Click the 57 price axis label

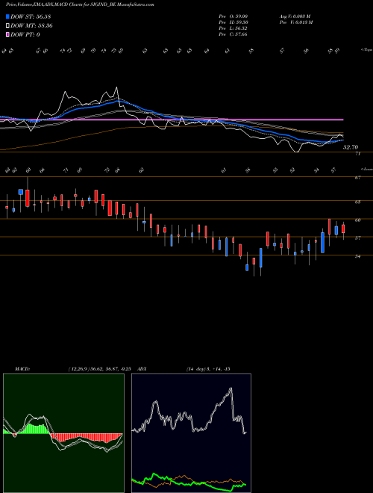click(x=357, y=238)
